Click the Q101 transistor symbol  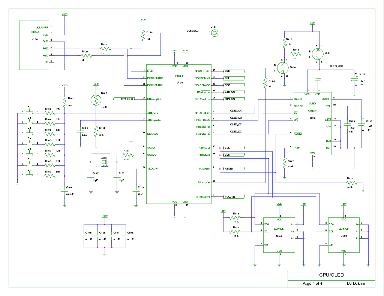(318, 54)
